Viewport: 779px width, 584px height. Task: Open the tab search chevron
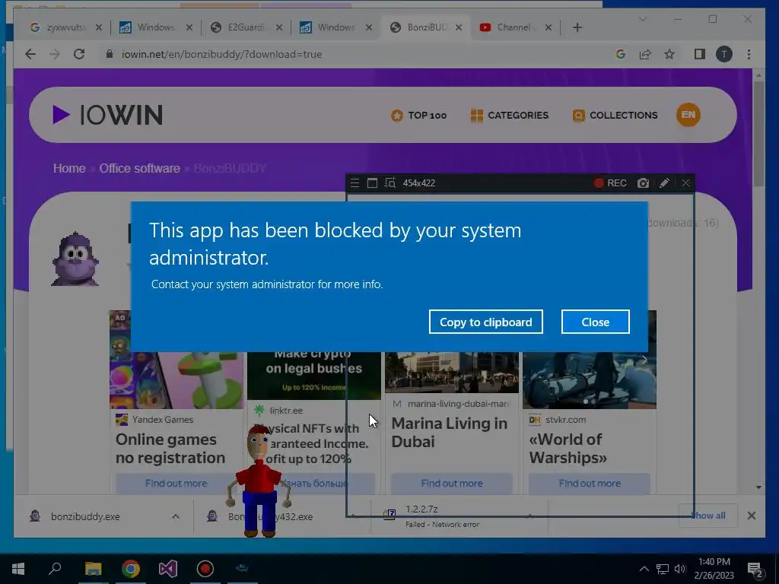tap(642, 19)
